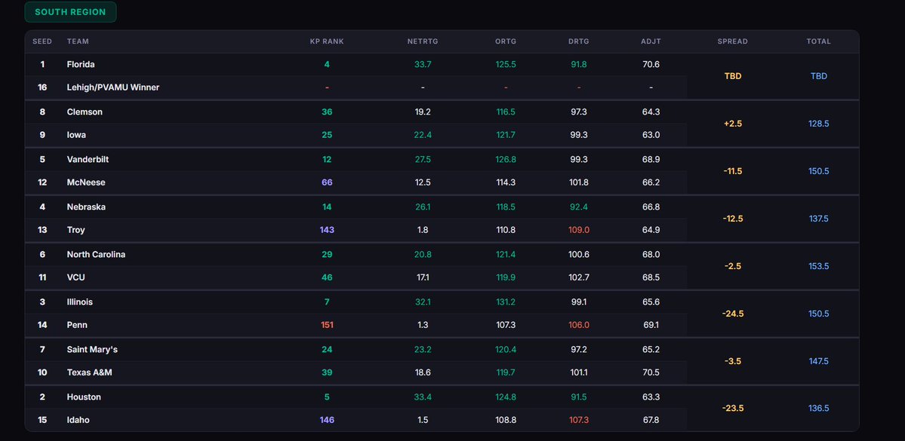Select the Clemson team name
Viewport: 905px width, 441px height.
point(85,112)
